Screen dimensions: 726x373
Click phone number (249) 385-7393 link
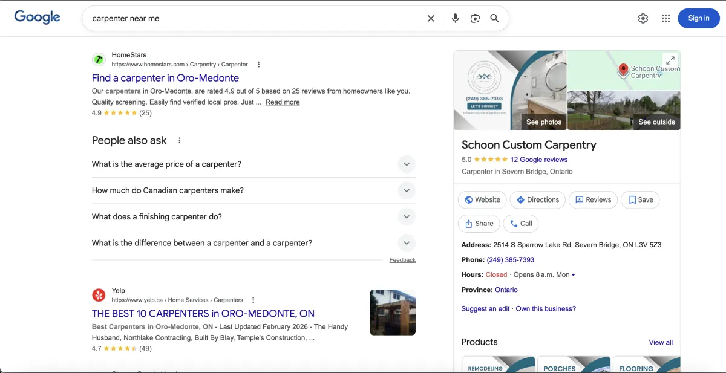[x=511, y=260]
